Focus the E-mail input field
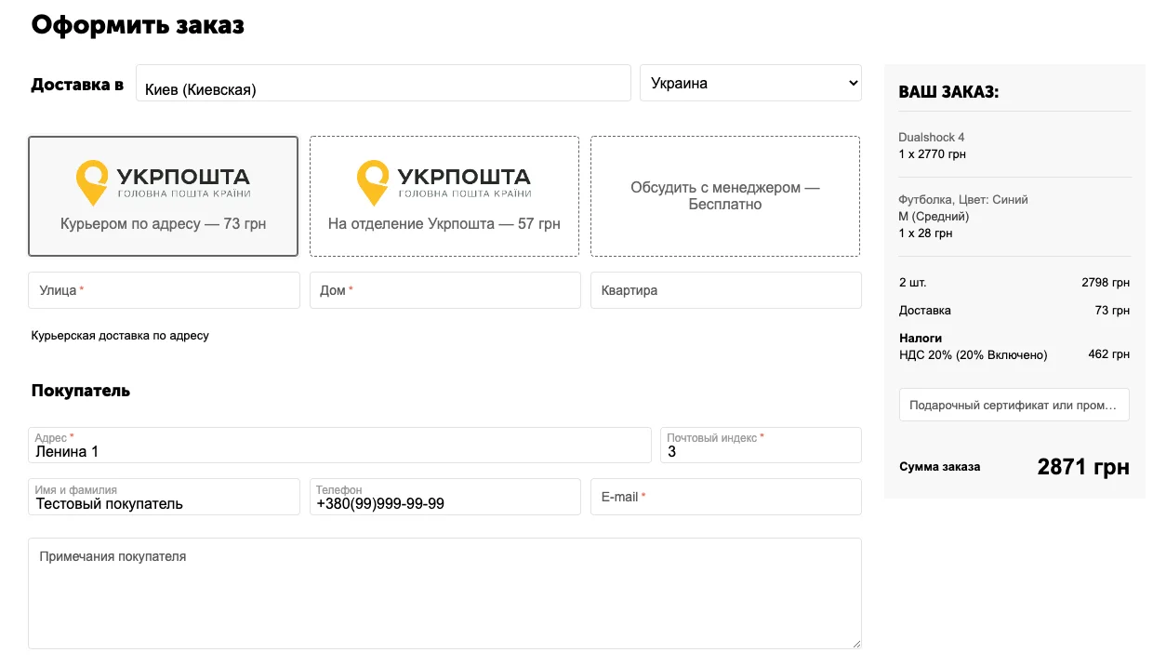This screenshot has height=666, width=1153. [725, 497]
